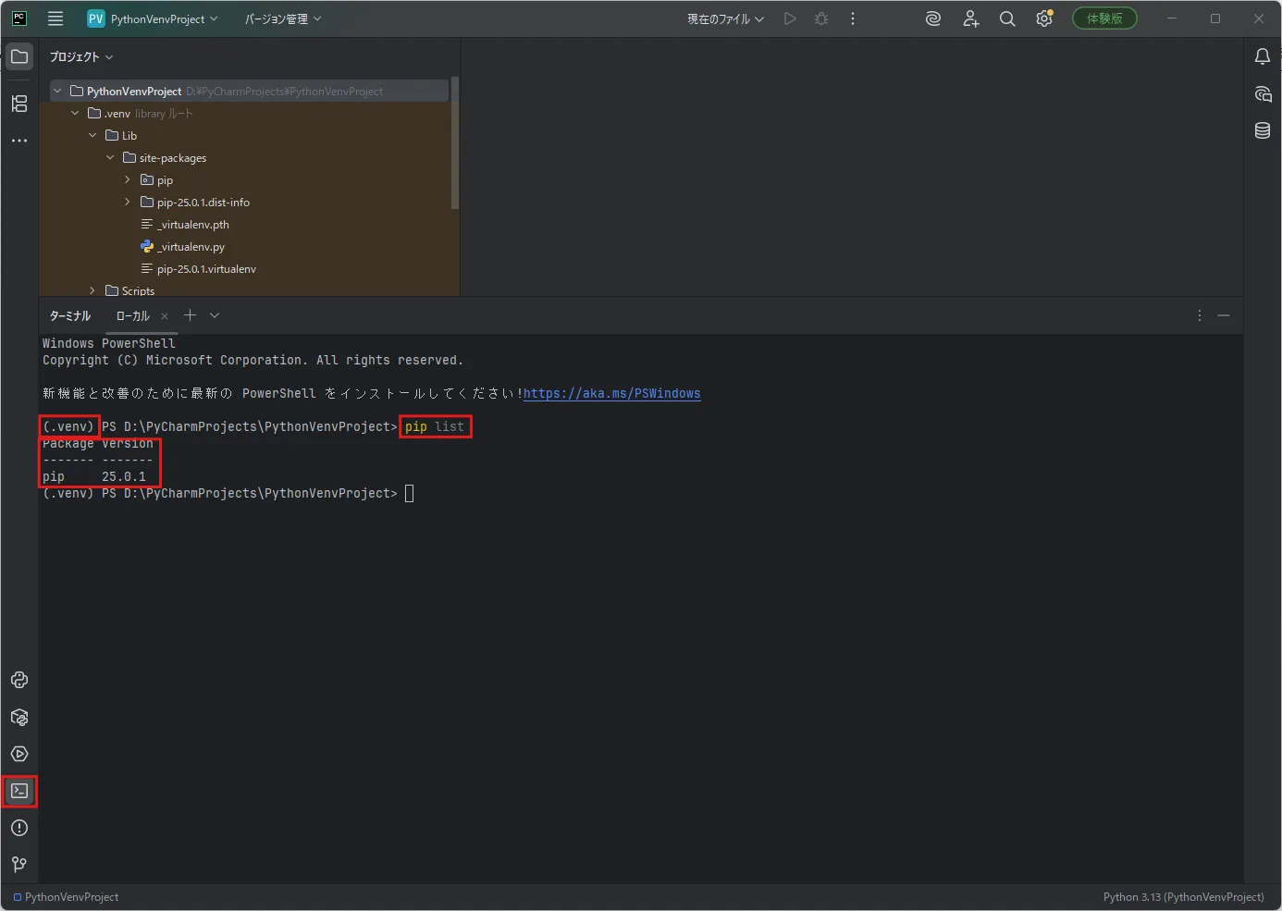This screenshot has height=911, width=1282.
Task: Show more tool windows ellipsis
Action: pyautogui.click(x=19, y=141)
